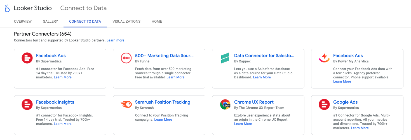Click the Looker Studio logo icon

click(x=7, y=8)
